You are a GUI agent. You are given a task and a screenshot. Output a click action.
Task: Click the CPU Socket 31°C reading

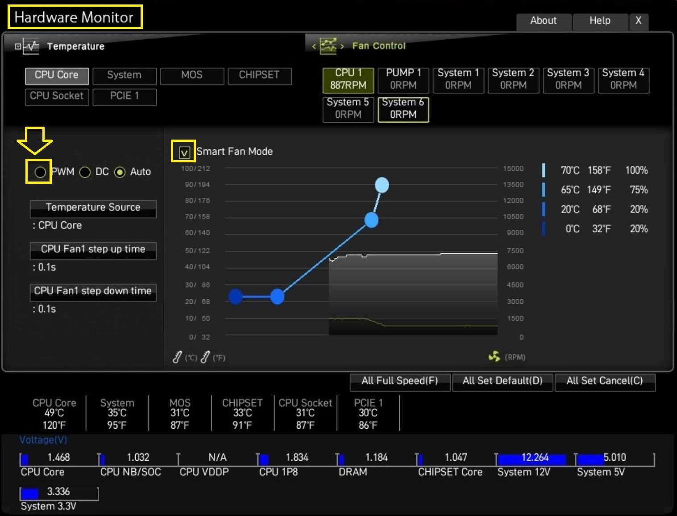coord(305,414)
